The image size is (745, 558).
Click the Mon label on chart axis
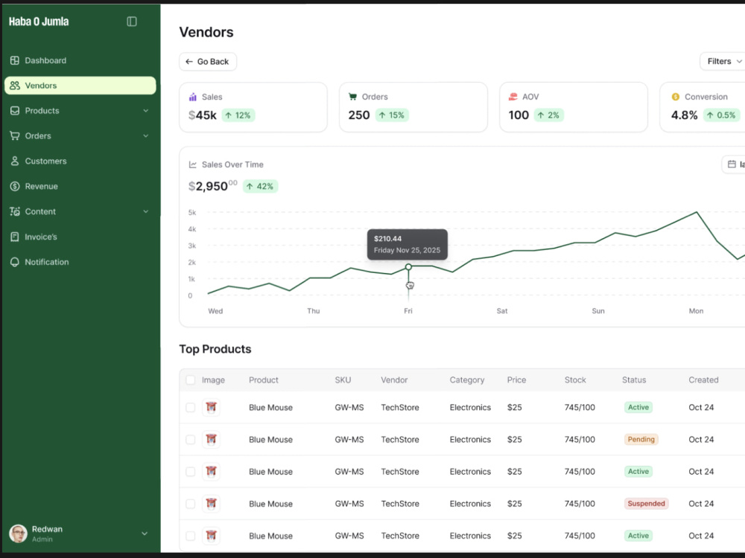pos(696,311)
